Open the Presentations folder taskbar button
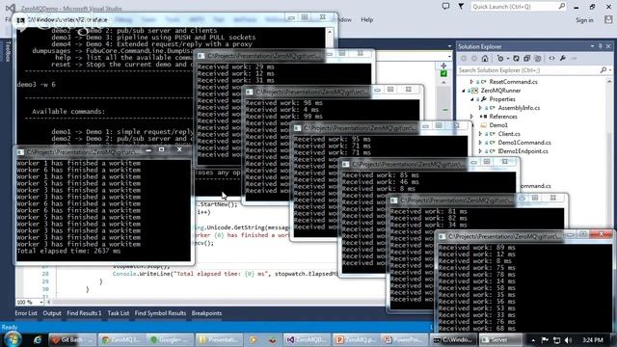This screenshot has height=347, width=617. pyautogui.click(x=219, y=339)
